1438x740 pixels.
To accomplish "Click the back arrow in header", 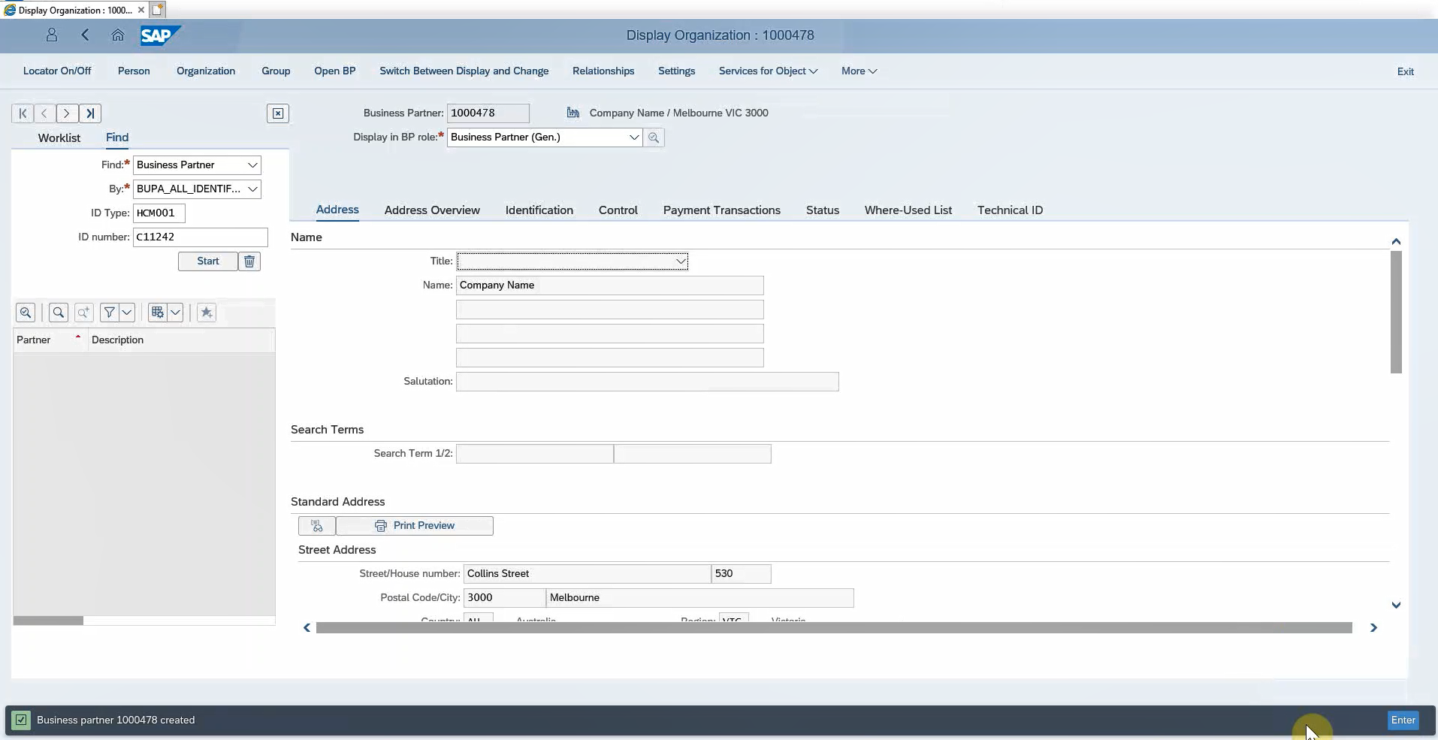I will pos(85,35).
